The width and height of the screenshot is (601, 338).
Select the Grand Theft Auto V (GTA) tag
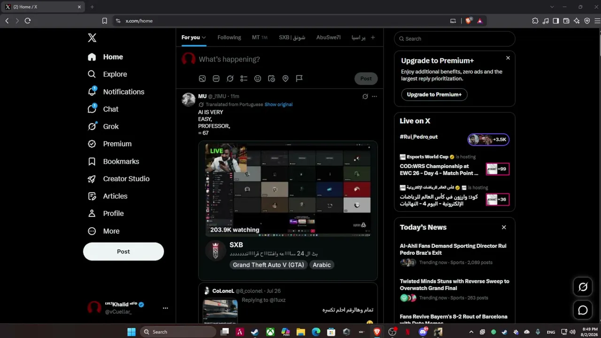pos(269,265)
